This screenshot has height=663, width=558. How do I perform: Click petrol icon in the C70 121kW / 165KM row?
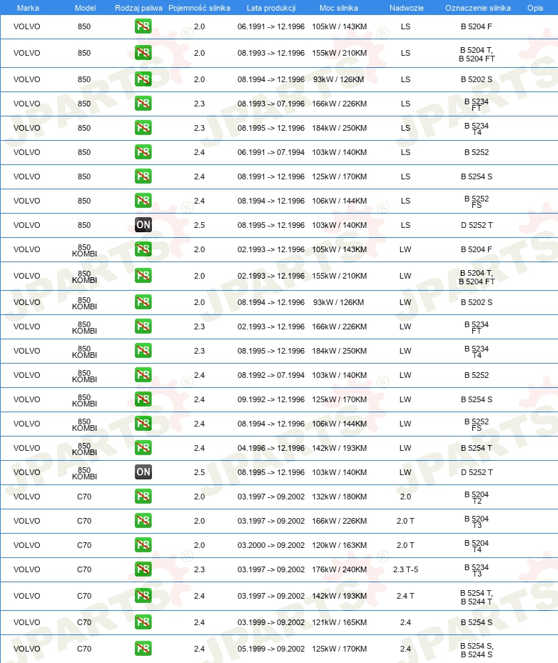[x=143, y=622]
